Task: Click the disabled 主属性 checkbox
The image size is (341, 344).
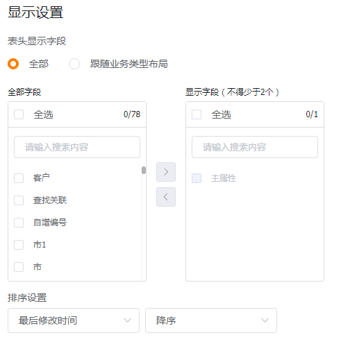Action: (197, 178)
